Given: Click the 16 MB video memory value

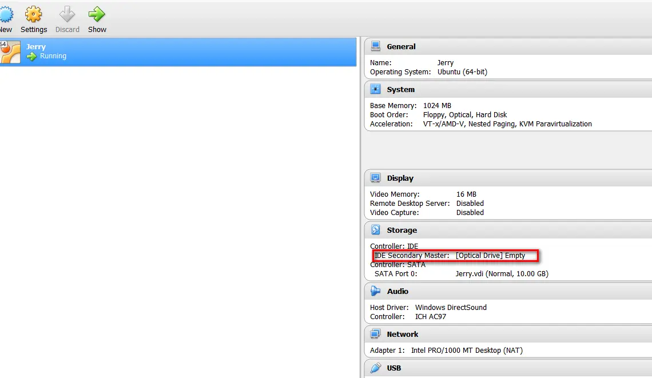Looking at the screenshot, I should tap(466, 194).
